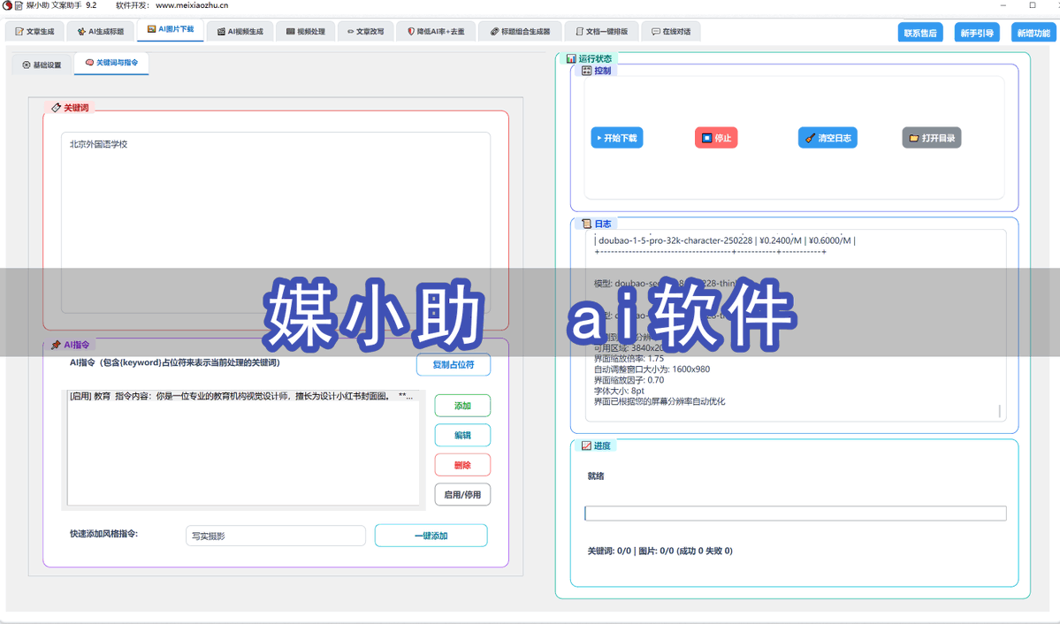Screen dimensions: 1060x624
Task: Select the [启用] 教育 instruction row
Action: [242, 396]
